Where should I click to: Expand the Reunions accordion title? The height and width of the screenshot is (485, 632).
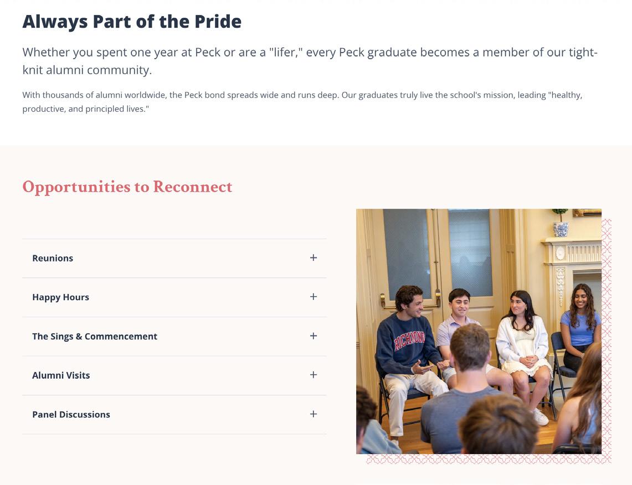tap(53, 258)
